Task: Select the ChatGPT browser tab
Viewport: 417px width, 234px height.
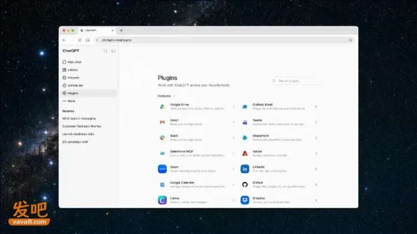Action: pyautogui.click(x=97, y=30)
